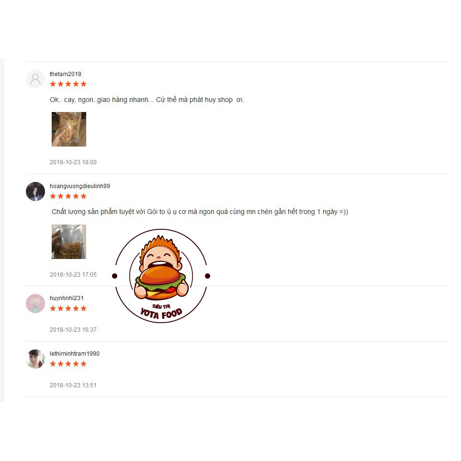The image size is (461, 461).
Task: Click lethiminhtram1990's orange star rating
Action: pos(68,364)
